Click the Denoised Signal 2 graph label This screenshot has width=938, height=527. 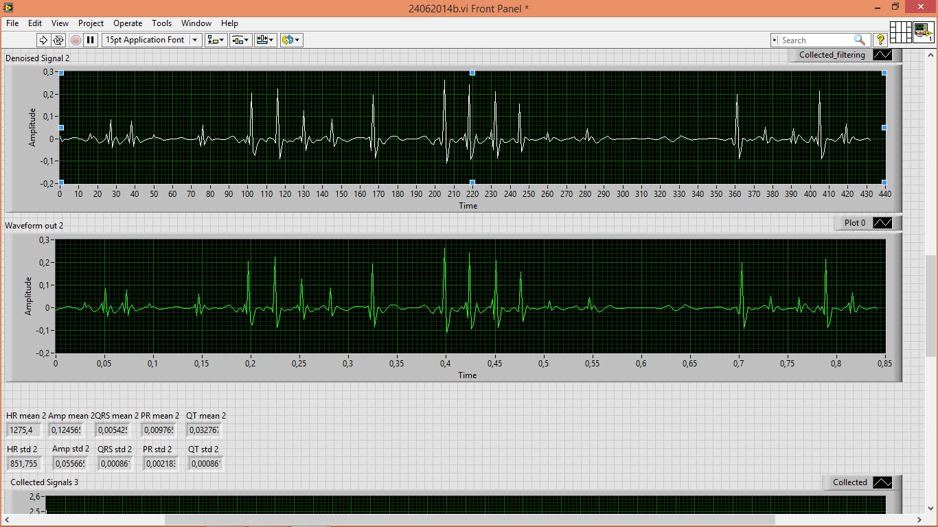click(x=37, y=58)
